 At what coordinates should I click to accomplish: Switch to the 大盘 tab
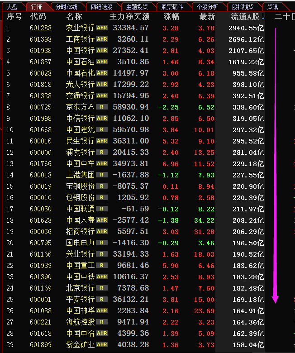[12, 7]
